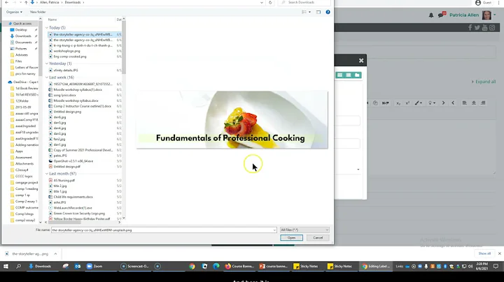Select song lyrics.docx file
This screenshot has width=504, height=282.
pos(64,95)
